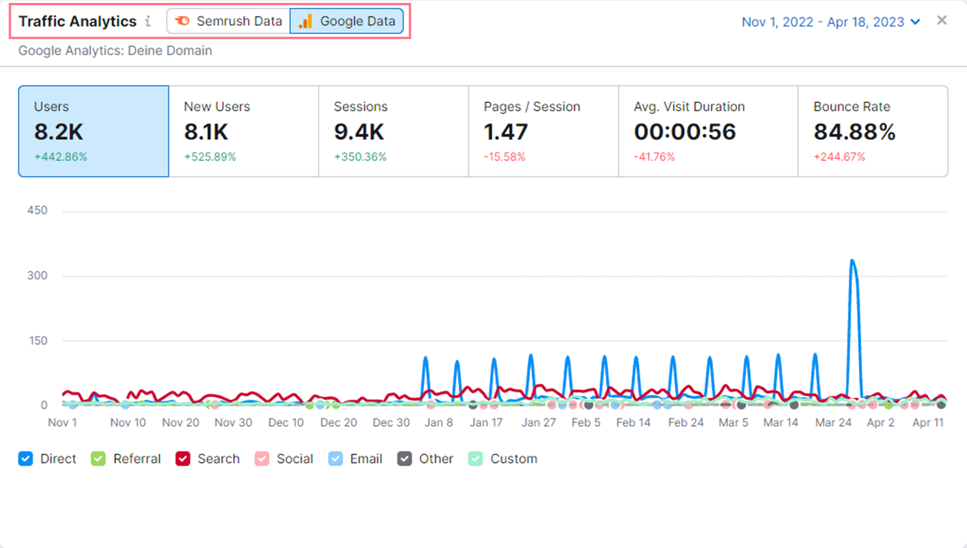Click the Mar 24 x-axis label
This screenshot has width=967, height=548.
point(833,422)
